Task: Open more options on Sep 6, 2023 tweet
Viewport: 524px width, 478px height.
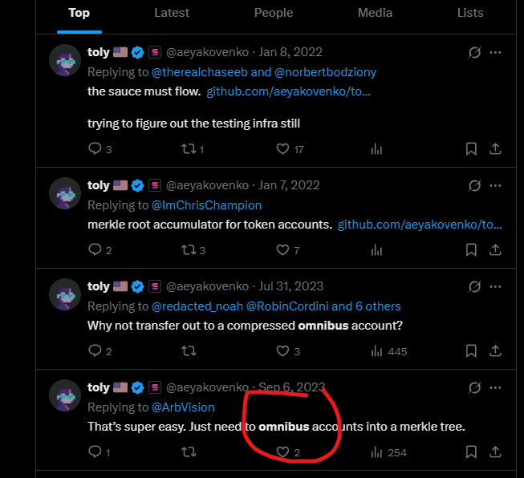Action: coord(495,387)
